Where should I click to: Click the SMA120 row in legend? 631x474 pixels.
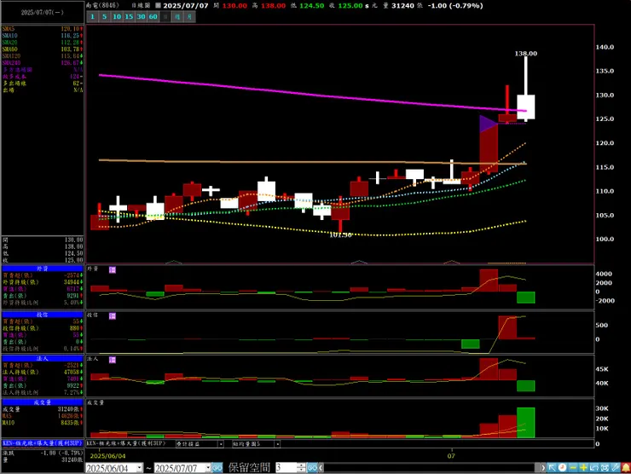click(43, 56)
